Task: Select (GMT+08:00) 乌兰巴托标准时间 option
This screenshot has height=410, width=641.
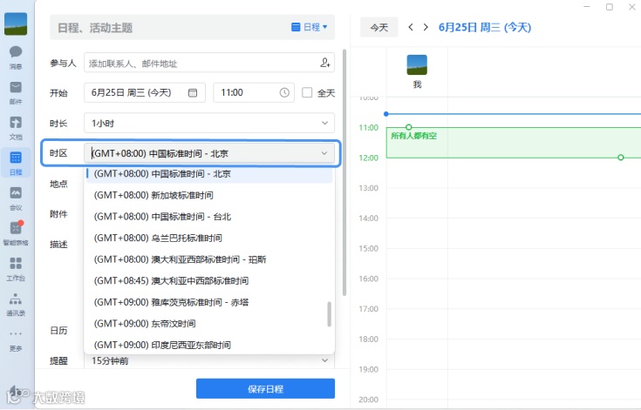Action: [x=209, y=238]
